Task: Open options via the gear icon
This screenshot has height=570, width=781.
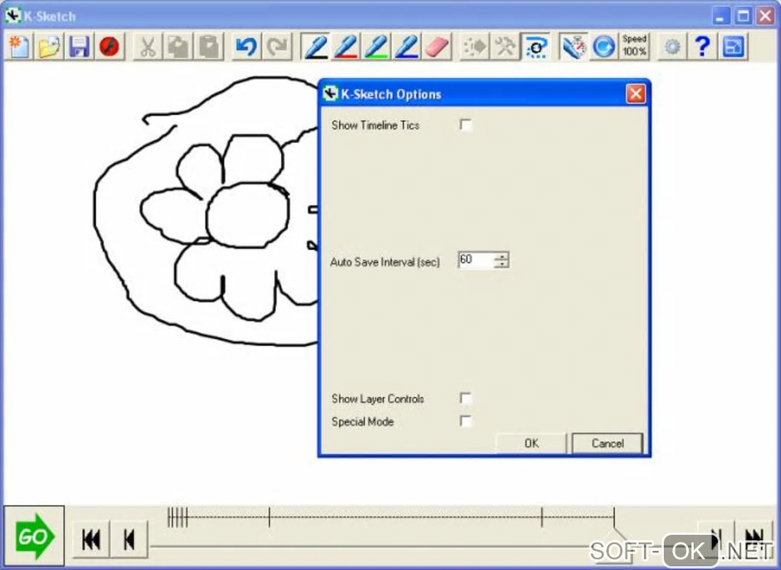Action: coord(672,47)
